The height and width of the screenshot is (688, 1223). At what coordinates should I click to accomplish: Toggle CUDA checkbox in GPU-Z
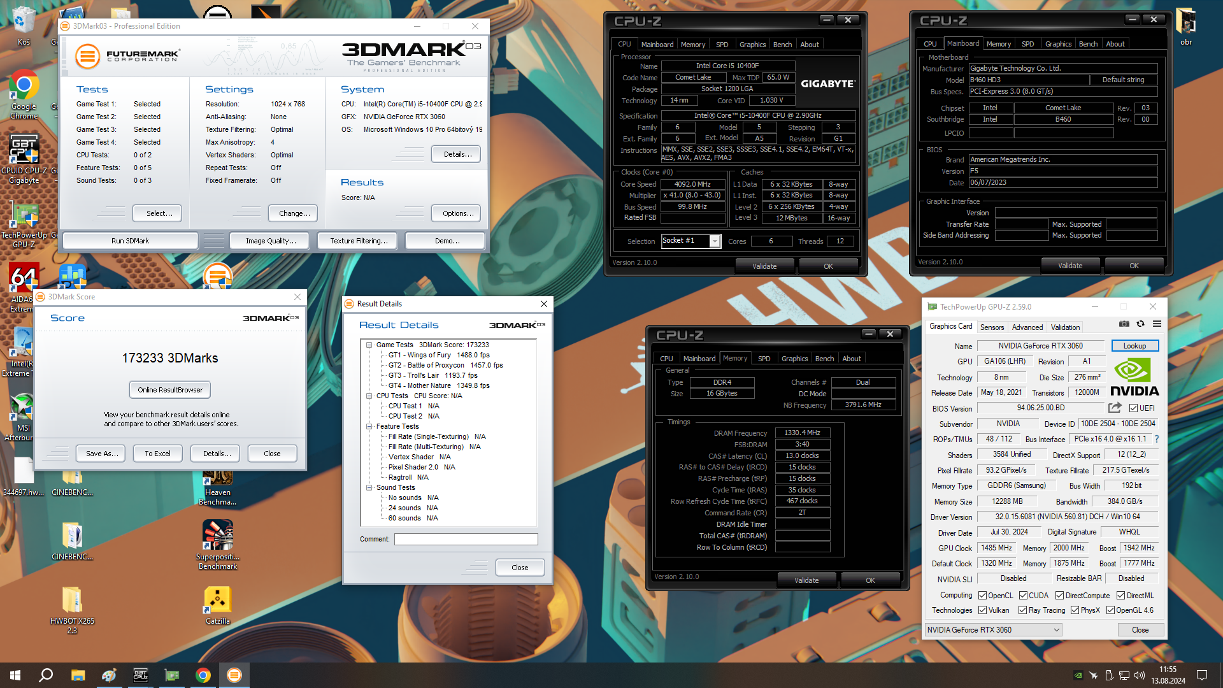click(1023, 596)
